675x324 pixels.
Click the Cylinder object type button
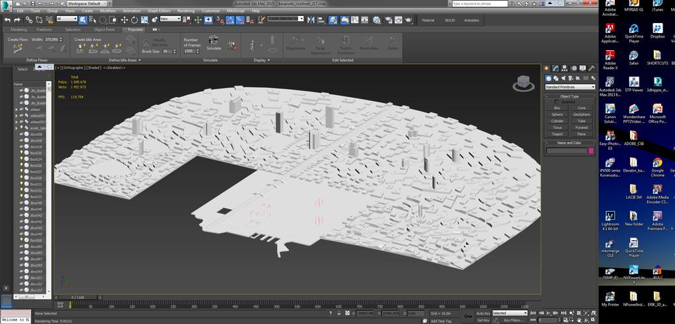[x=557, y=121]
